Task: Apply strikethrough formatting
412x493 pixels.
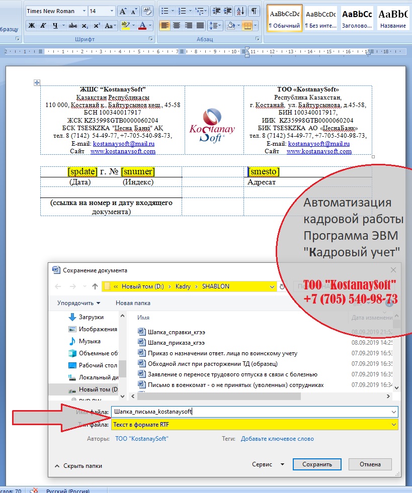Action: coord(73,26)
